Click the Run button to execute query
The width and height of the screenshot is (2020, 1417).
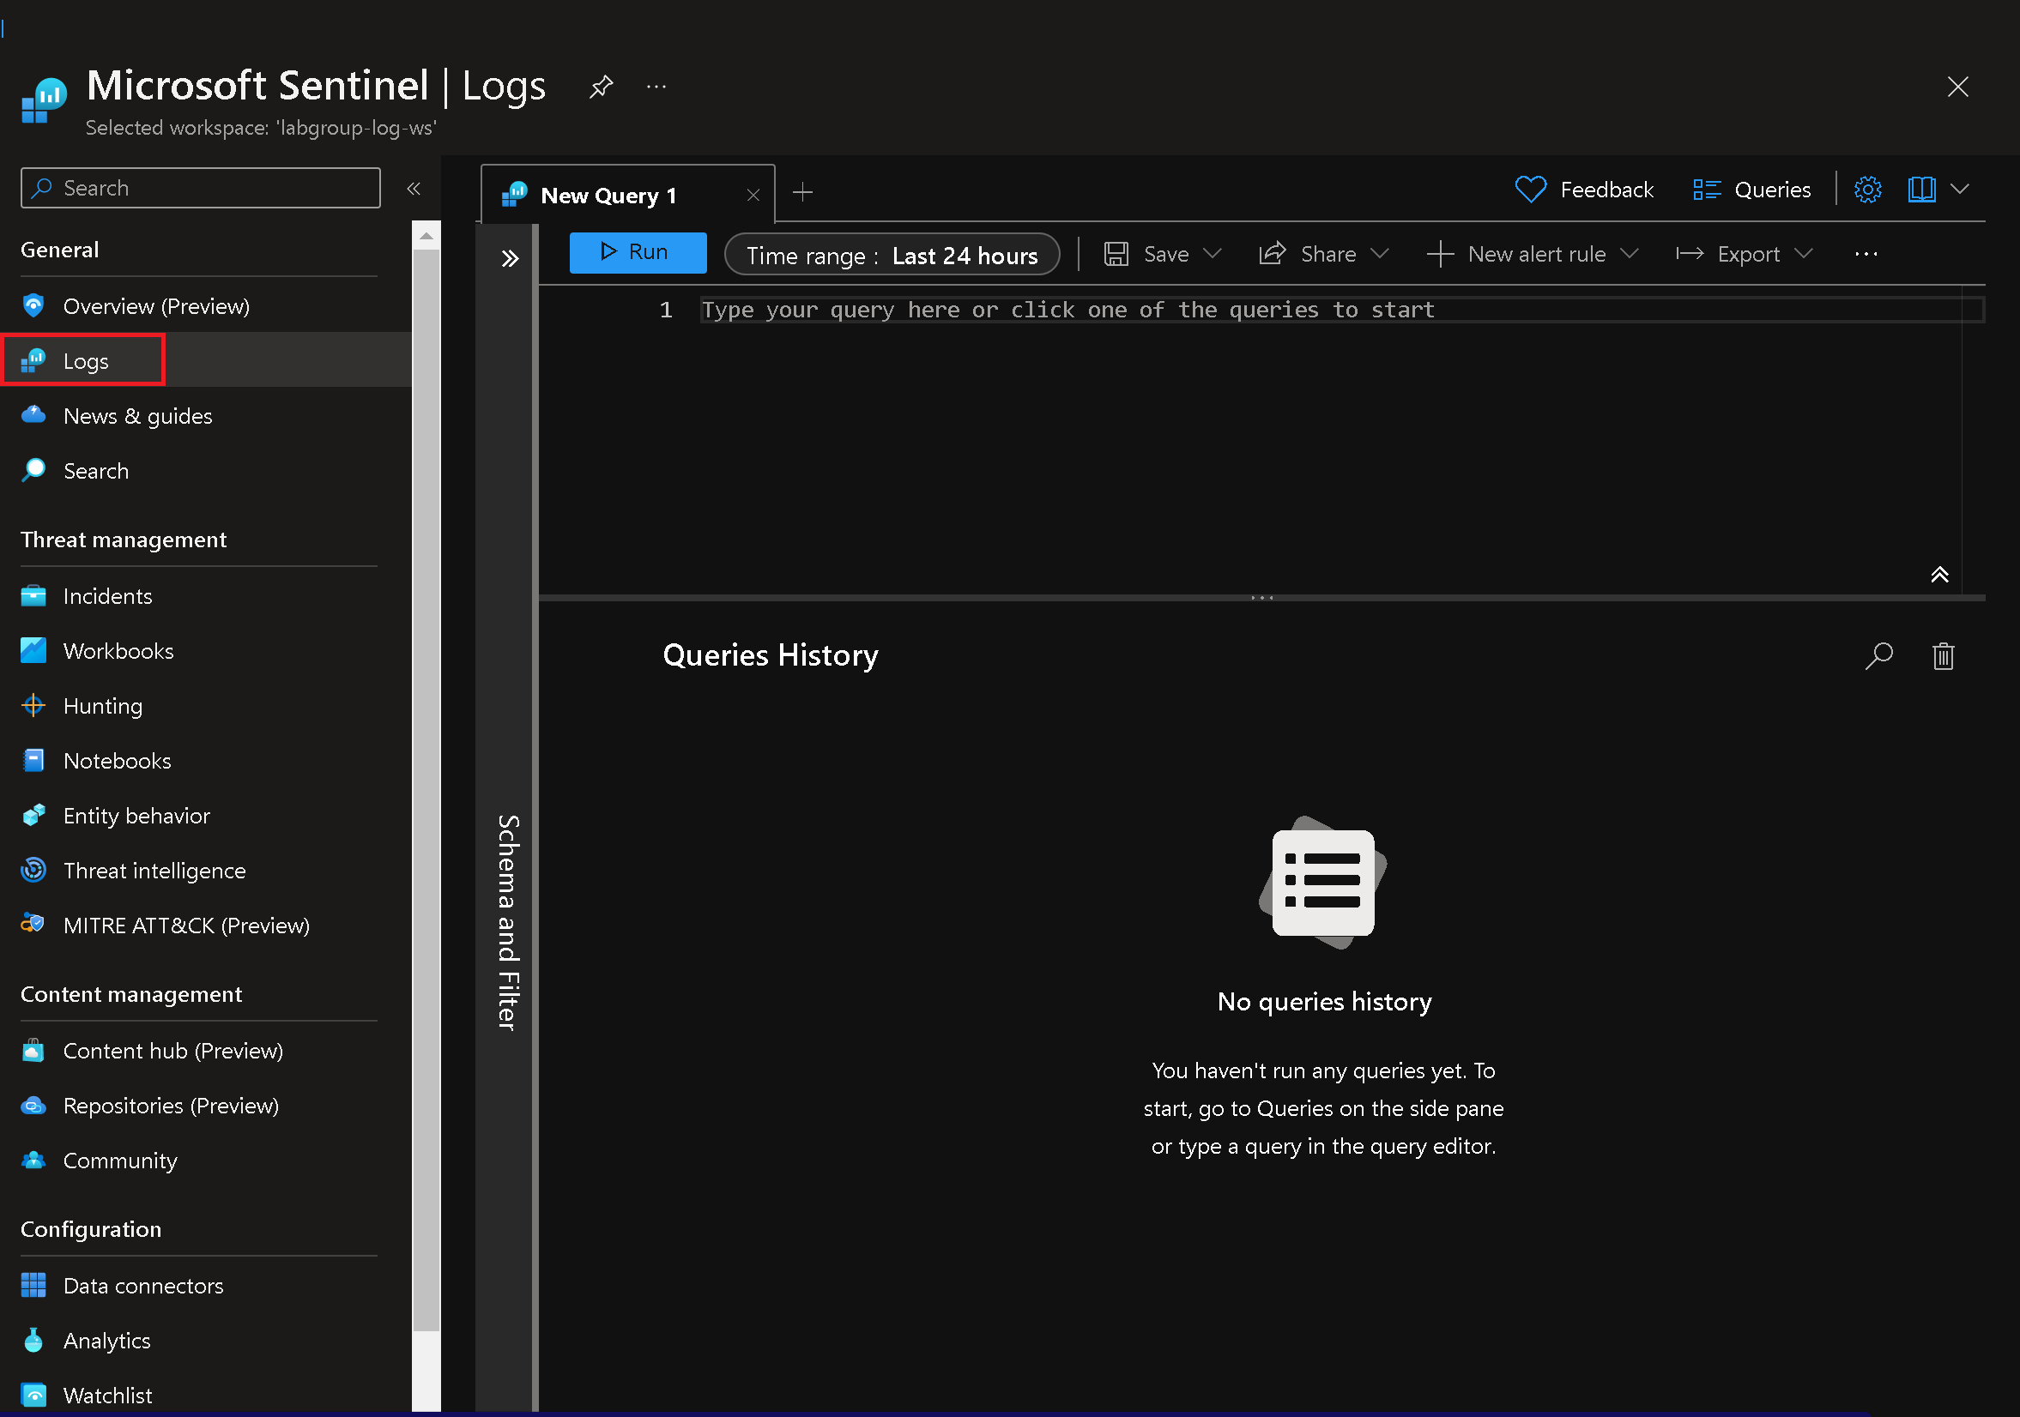pos(636,253)
